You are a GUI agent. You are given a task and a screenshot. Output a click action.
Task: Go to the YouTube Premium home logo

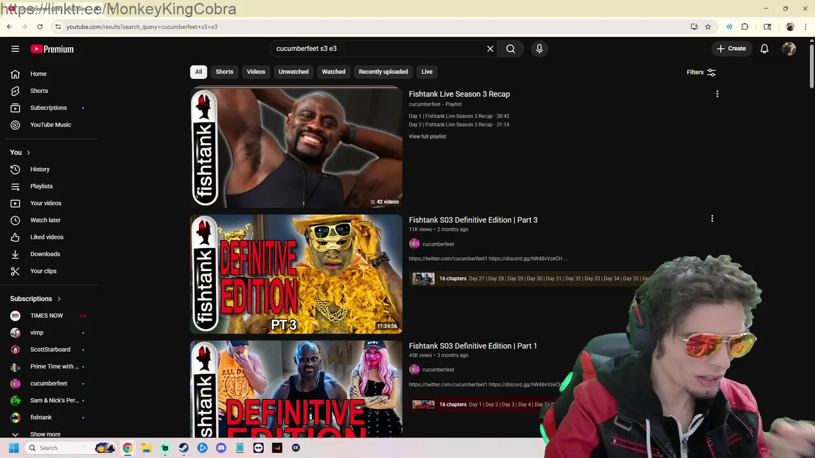coord(52,49)
